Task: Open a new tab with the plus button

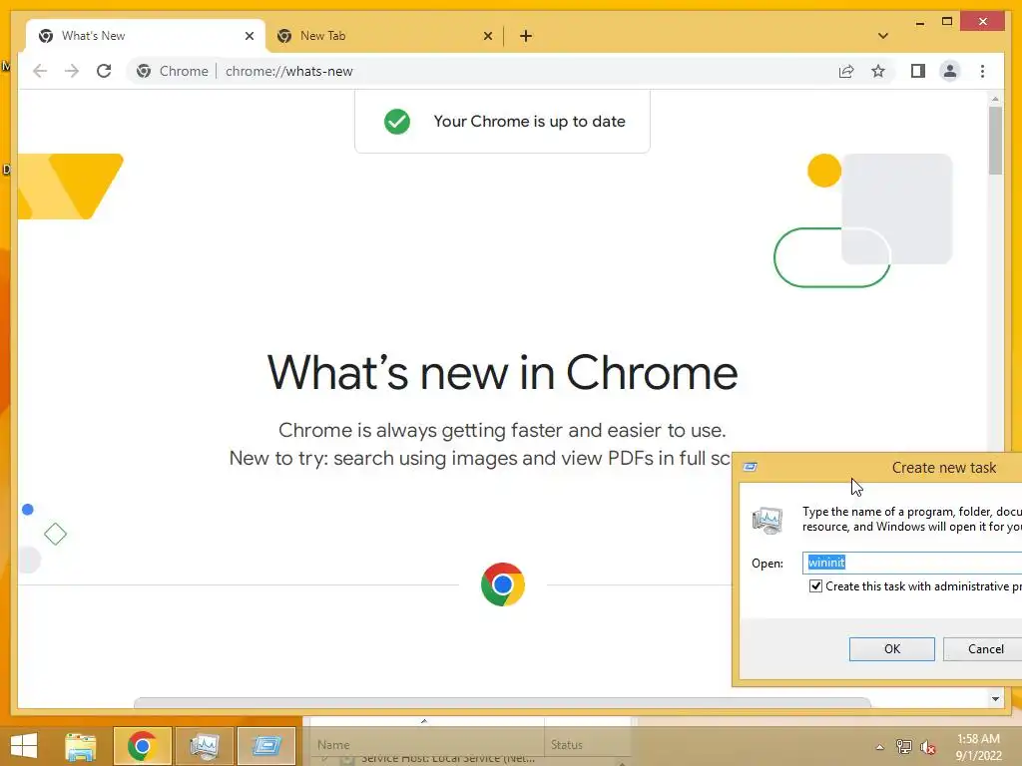Action: [x=526, y=36]
